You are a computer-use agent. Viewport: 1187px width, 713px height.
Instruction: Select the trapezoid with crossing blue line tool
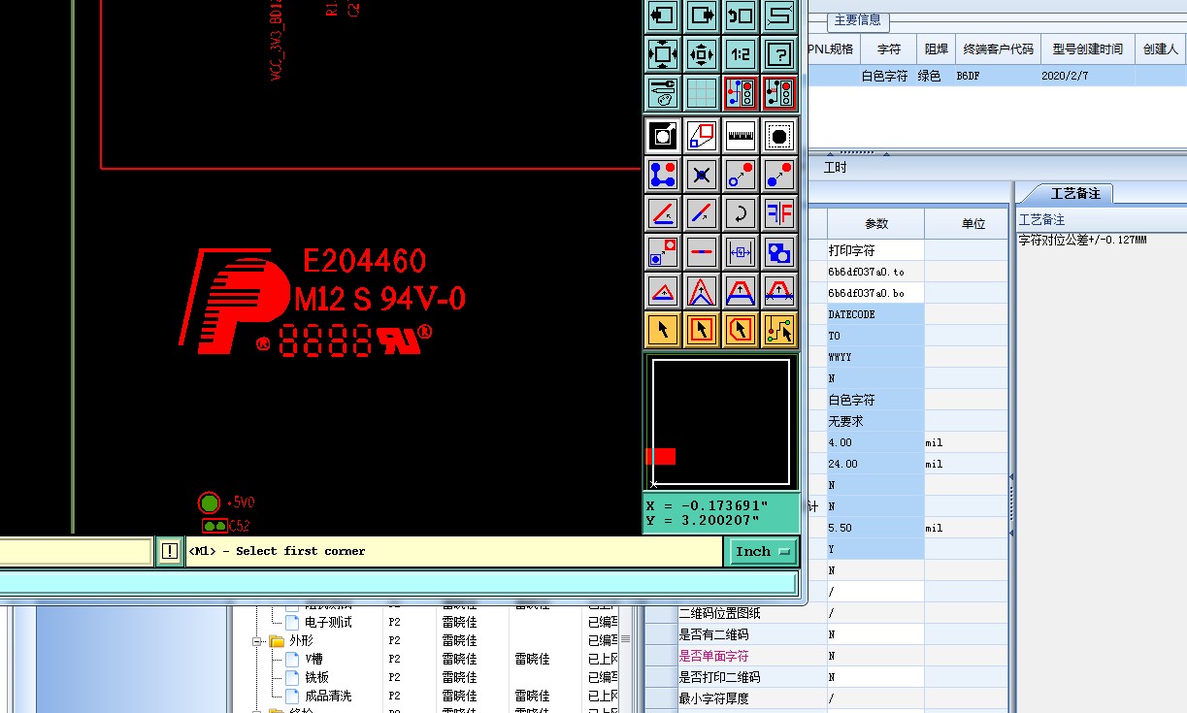click(x=779, y=291)
